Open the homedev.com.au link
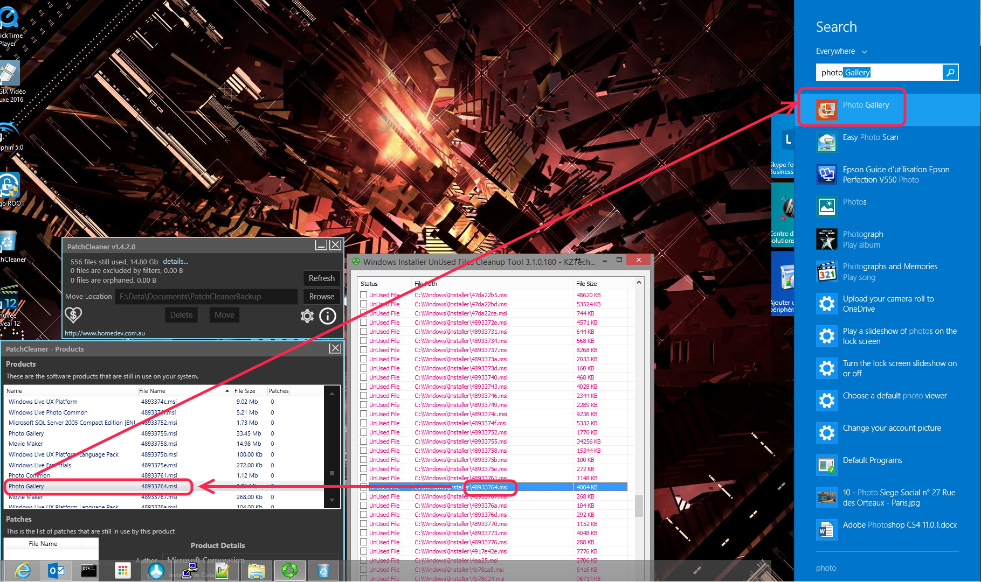 (105, 333)
